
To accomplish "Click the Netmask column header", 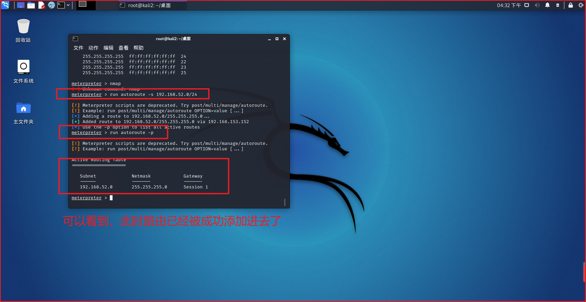I will click(x=141, y=176).
